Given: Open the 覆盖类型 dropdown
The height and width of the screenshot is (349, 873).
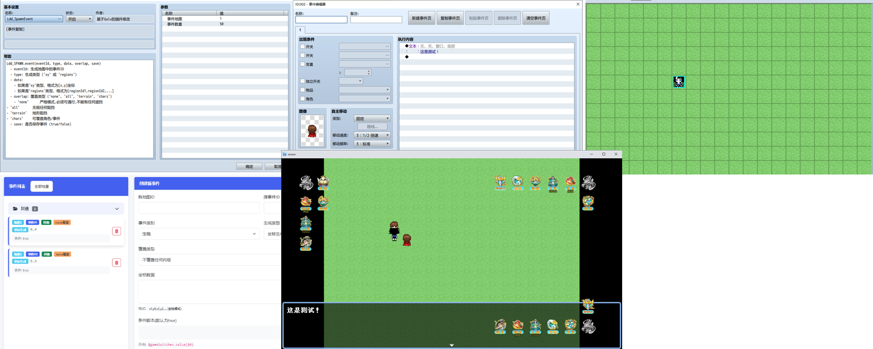Looking at the screenshot, I should (210, 260).
